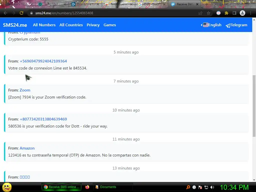Screen dimensions: 256x192
Task: Click the '13 minutes ago' timestamp
Action: [126, 168]
